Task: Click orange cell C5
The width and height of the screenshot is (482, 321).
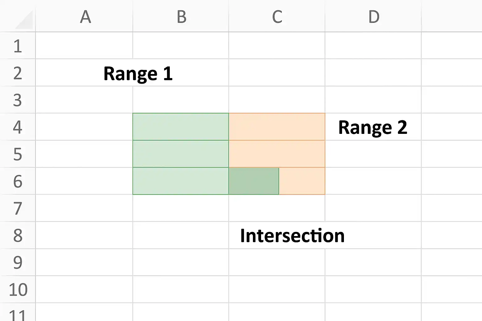Action: pyautogui.click(x=277, y=154)
